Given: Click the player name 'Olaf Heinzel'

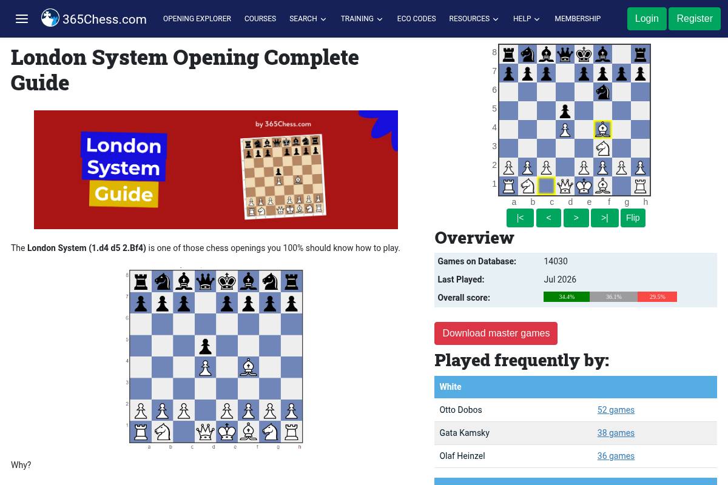Looking at the screenshot, I should 462,456.
